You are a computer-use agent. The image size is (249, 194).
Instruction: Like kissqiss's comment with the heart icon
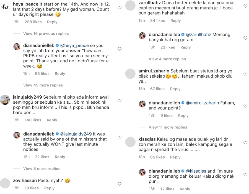[x=245, y=142]
